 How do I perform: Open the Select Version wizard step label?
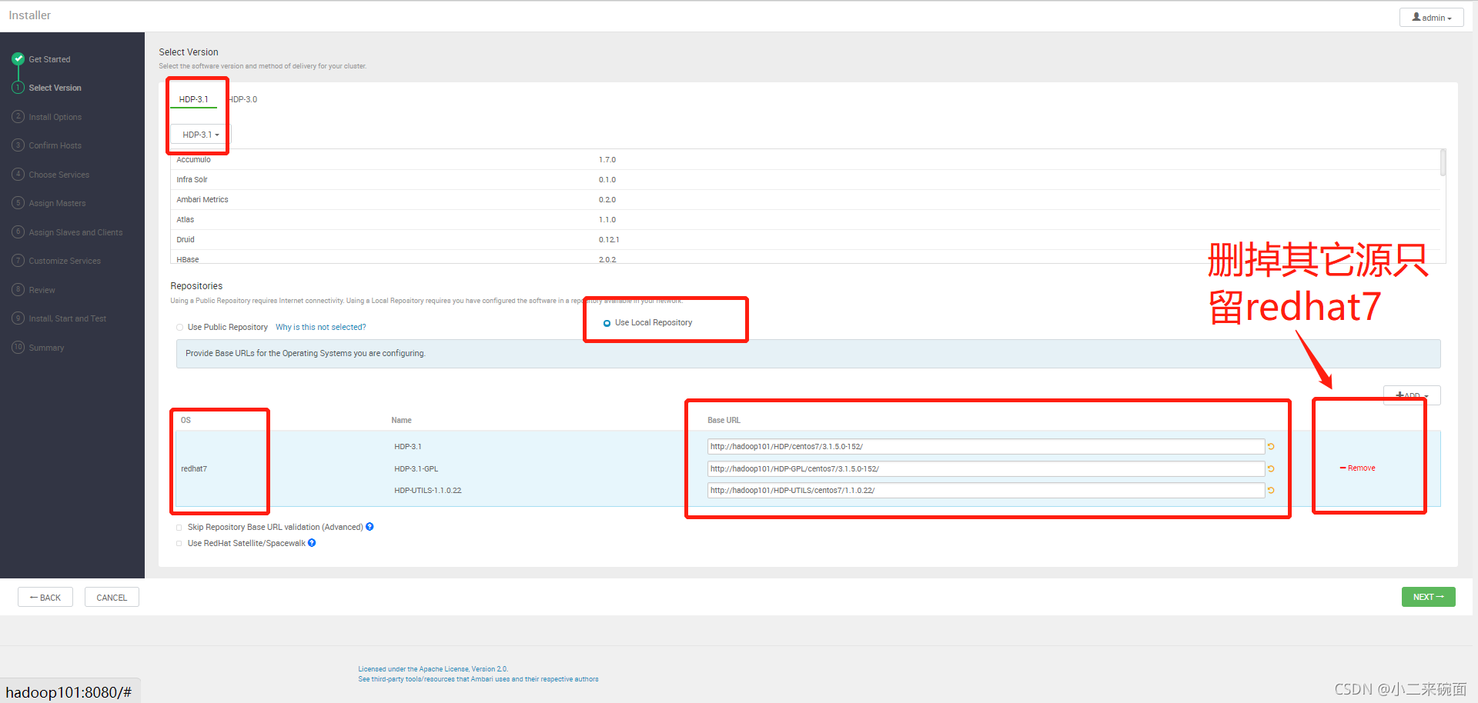[x=55, y=88]
